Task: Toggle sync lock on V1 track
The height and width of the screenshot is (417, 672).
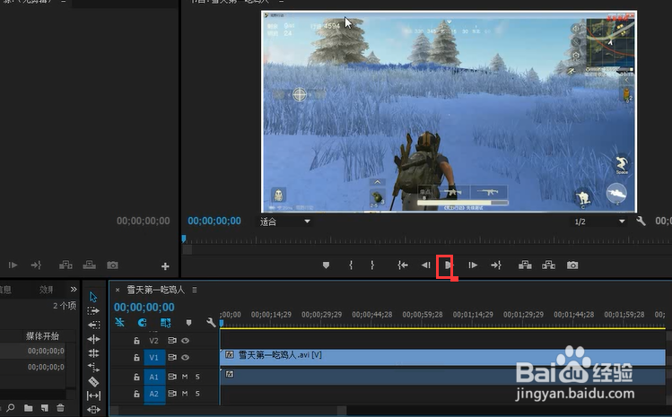Action: click(x=172, y=358)
